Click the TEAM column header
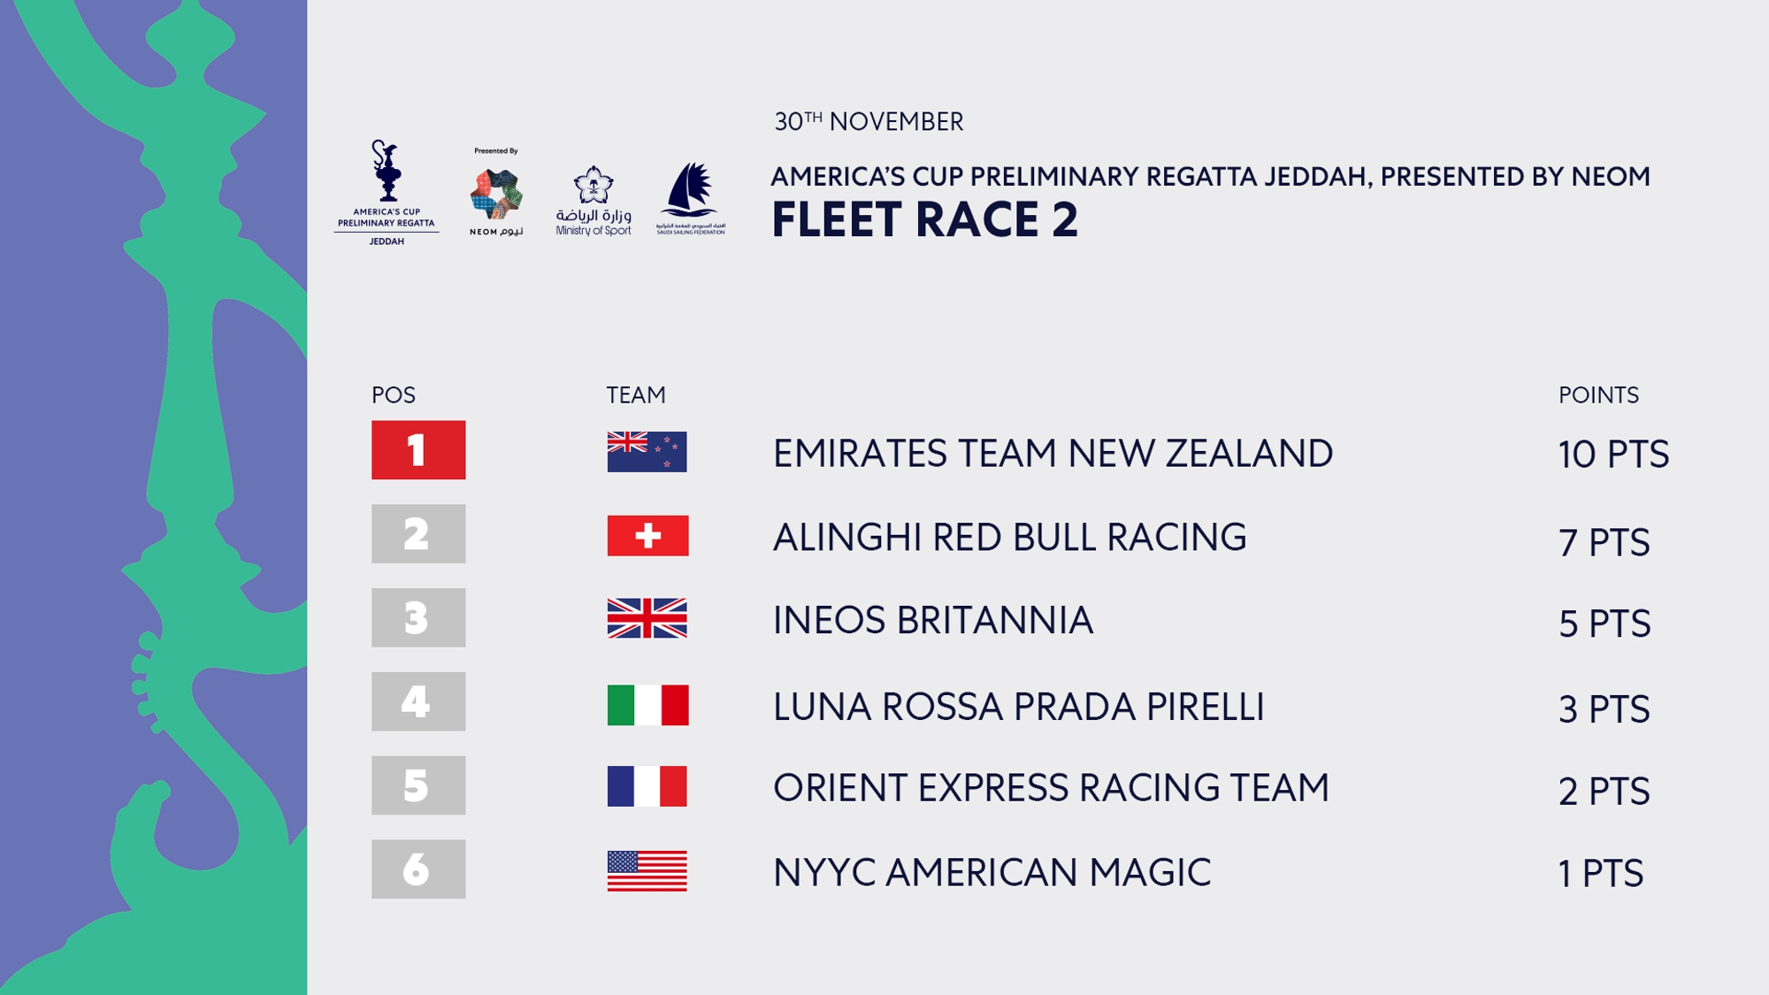 click(636, 395)
